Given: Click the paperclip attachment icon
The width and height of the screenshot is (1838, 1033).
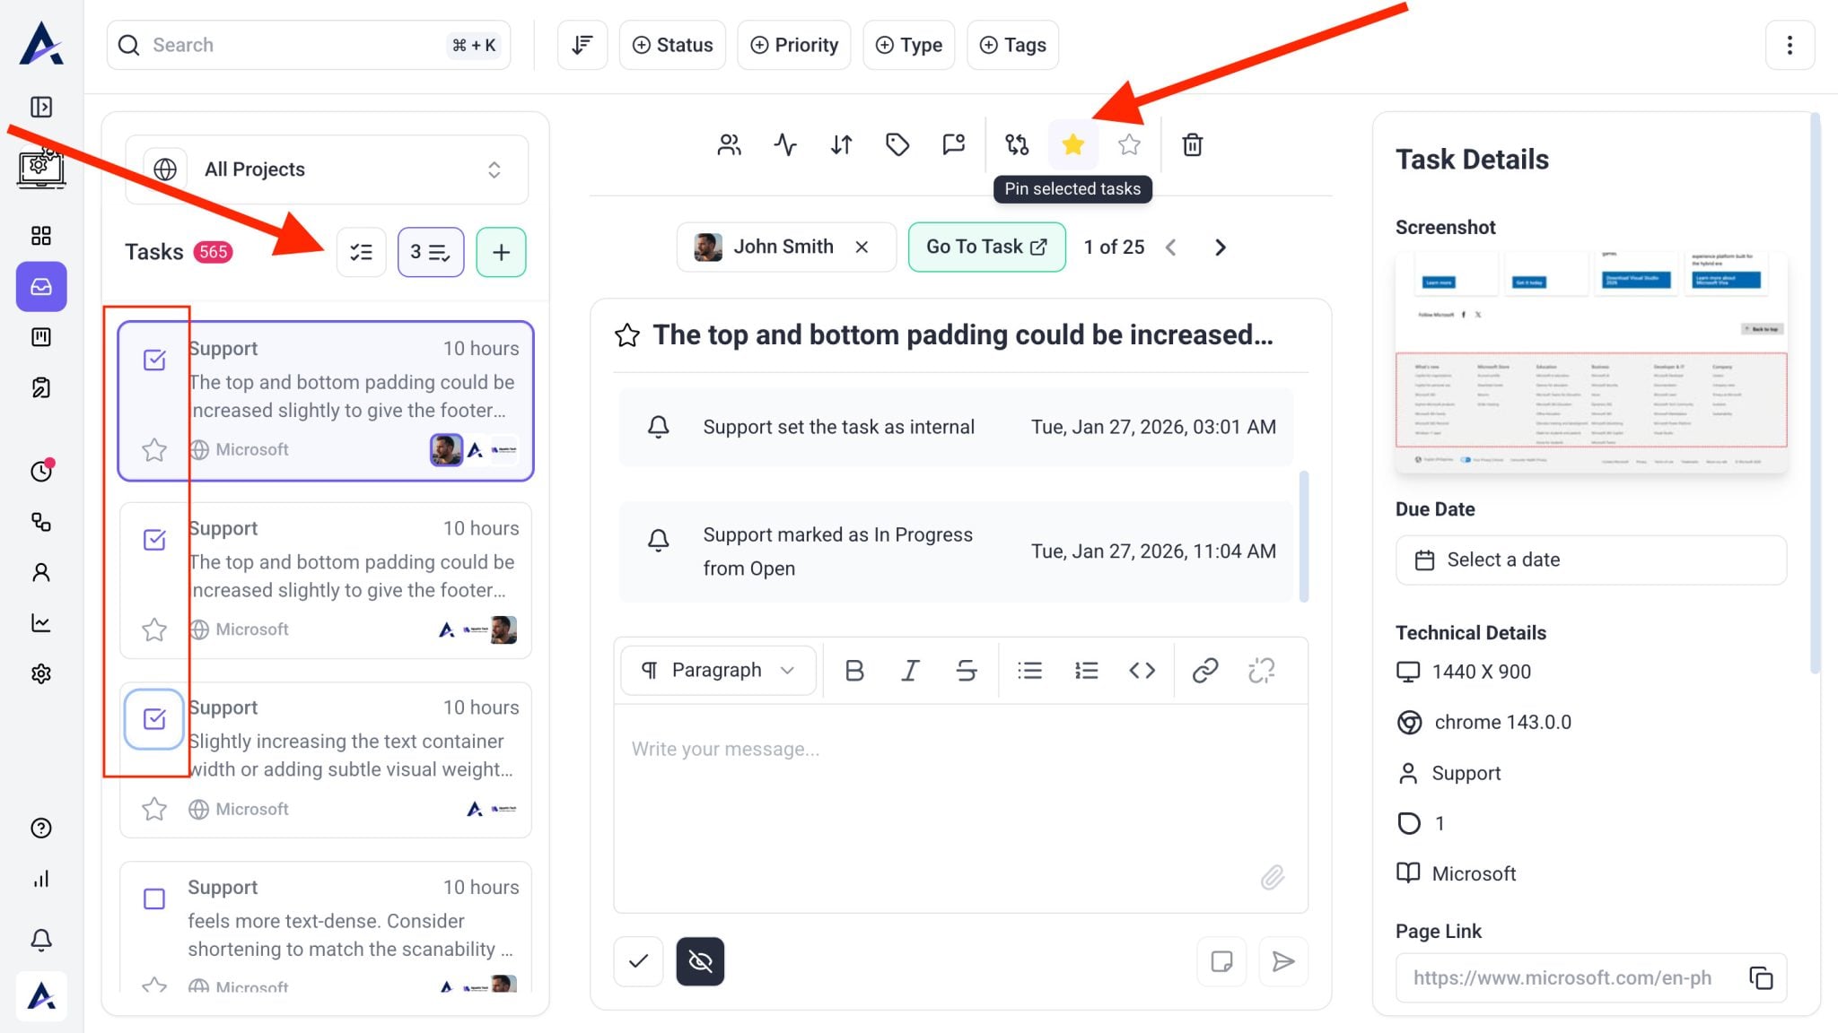Looking at the screenshot, I should (1272, 877).
